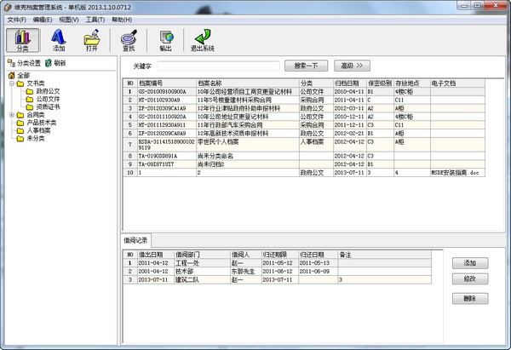Collapse the 文书类 tree node

(11, 83)
